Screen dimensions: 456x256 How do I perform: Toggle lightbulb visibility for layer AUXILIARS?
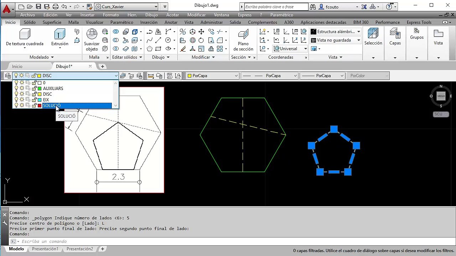point(16,89)
